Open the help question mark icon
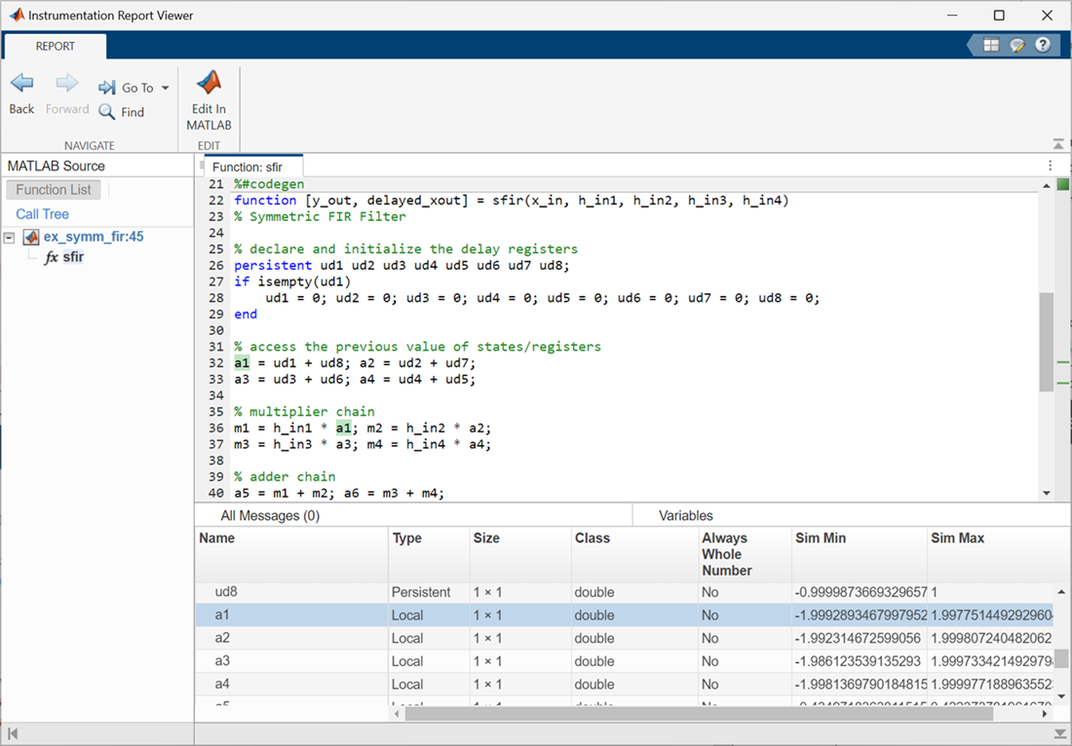The height and width of the screenshot is (746, 1072). point(1043,45)
